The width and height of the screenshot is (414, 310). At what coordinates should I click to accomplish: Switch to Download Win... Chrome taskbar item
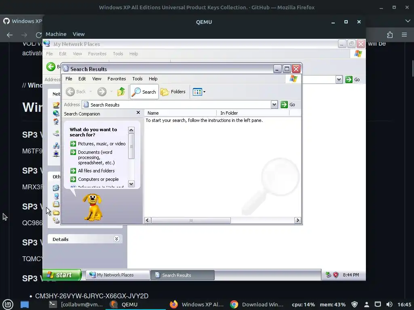[257, 304]
